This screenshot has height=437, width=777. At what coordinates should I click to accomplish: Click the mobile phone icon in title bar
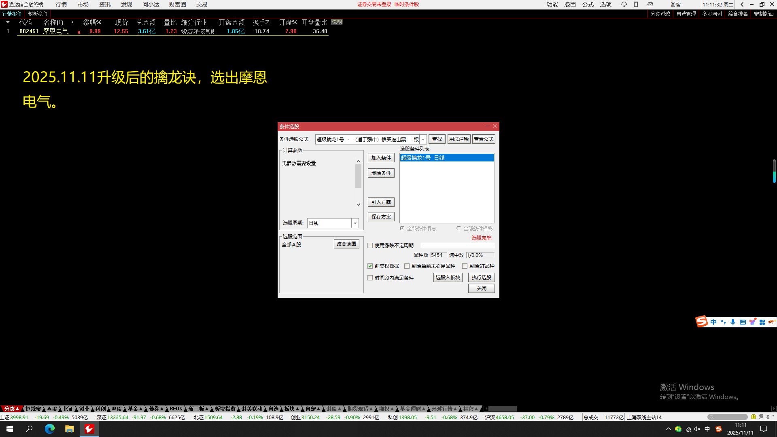636,4
